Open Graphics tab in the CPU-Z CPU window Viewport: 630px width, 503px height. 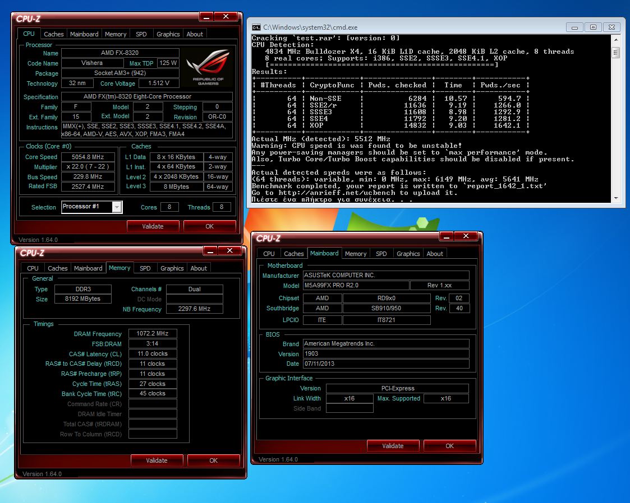click(168, 34)
